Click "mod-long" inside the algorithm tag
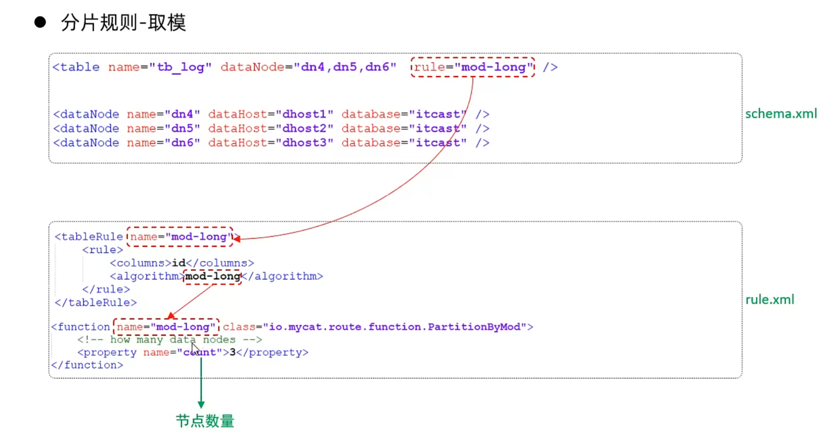Image resolution: width=832 pixels, height=445 pixels. tap(213, 276)
